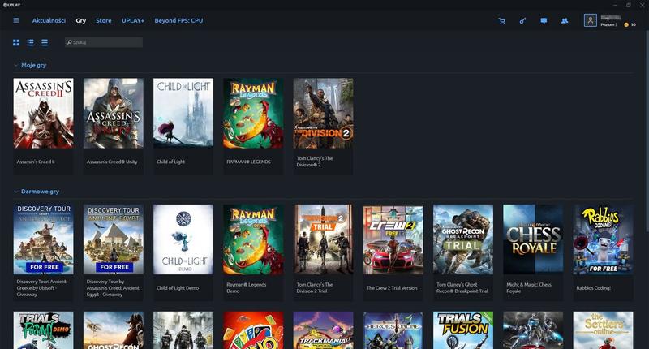Open Discovery Tour Ancient Egypt cover
This screenshot has height=349, width=649.
click(114, 239)
